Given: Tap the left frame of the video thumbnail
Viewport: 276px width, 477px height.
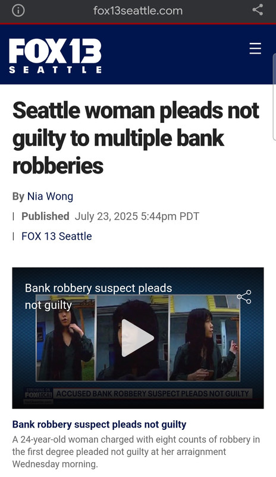Looking at the screenshot, I should [65, 338].
